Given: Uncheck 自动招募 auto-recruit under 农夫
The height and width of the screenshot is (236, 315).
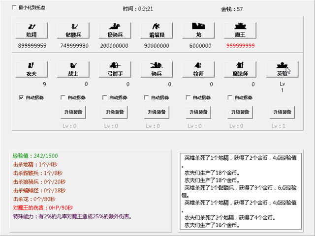Looking at the screenshot, I should point(21,97).
